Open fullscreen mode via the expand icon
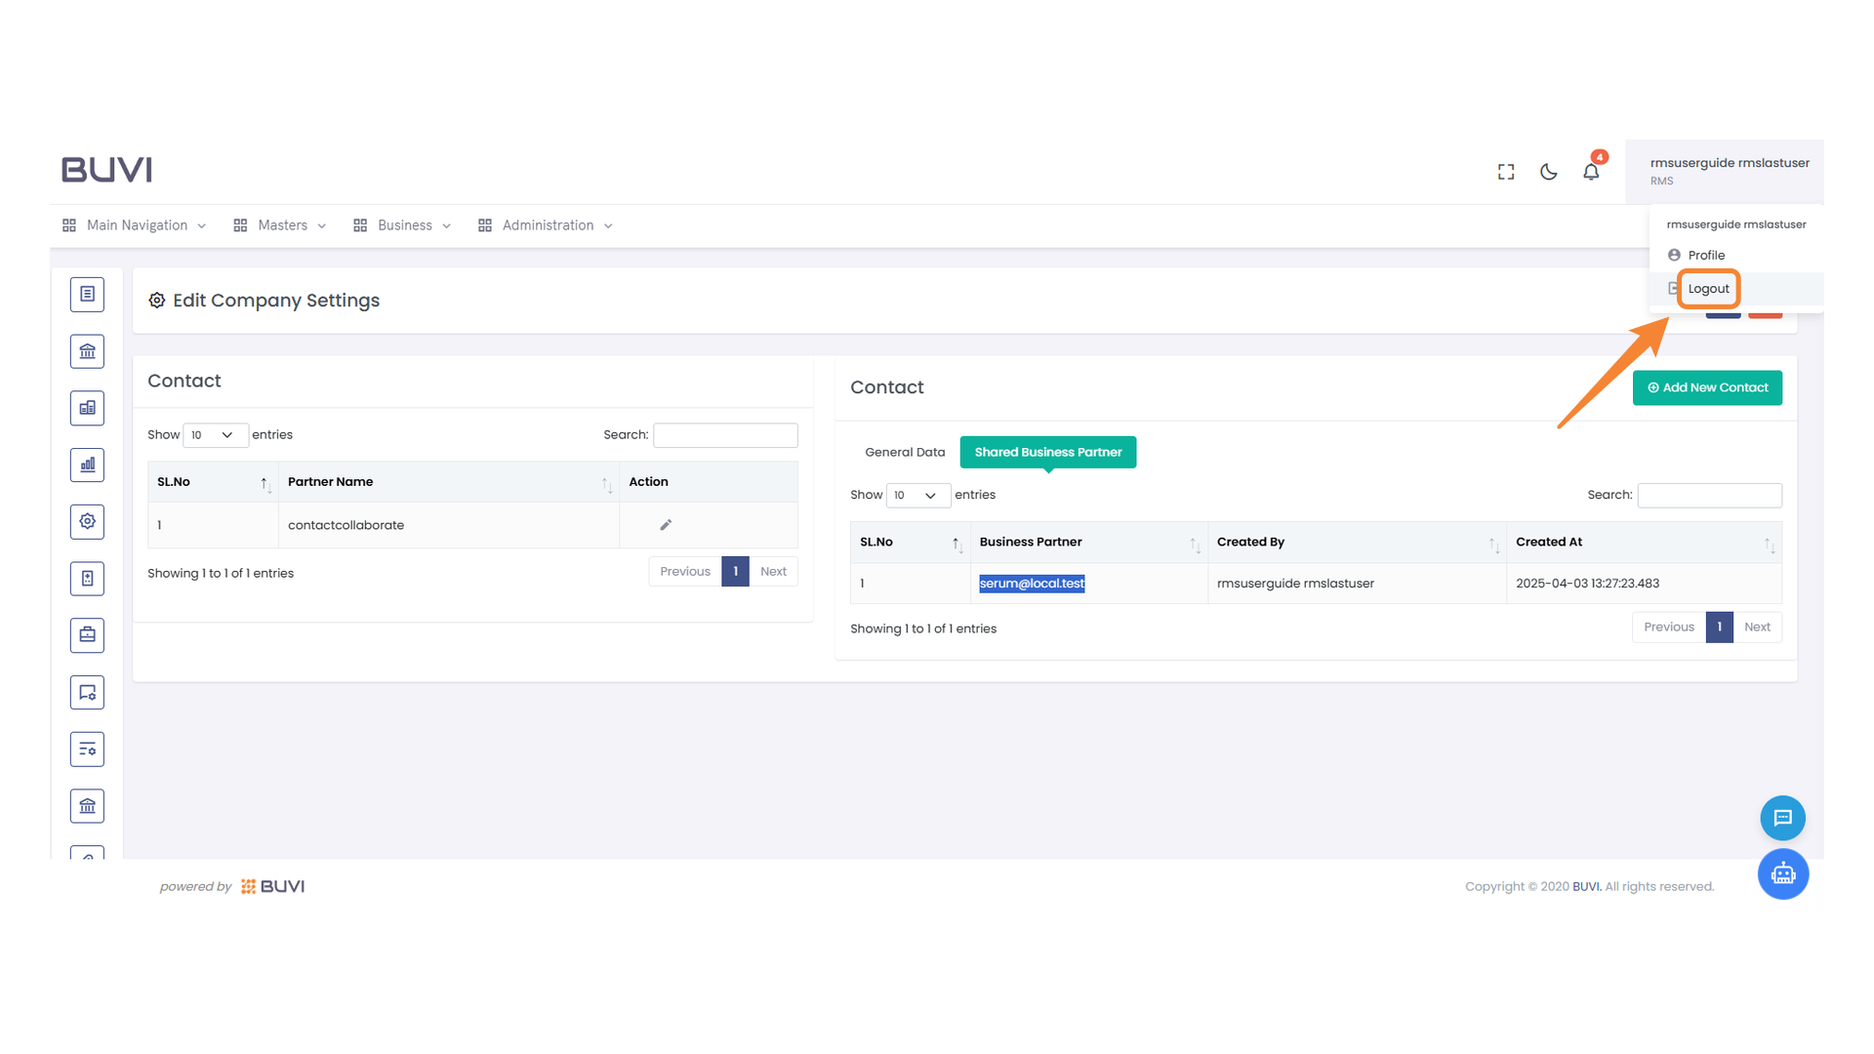This screenshot has width=1874, height=1054. pyautogui.click(x=1505, y=171)
